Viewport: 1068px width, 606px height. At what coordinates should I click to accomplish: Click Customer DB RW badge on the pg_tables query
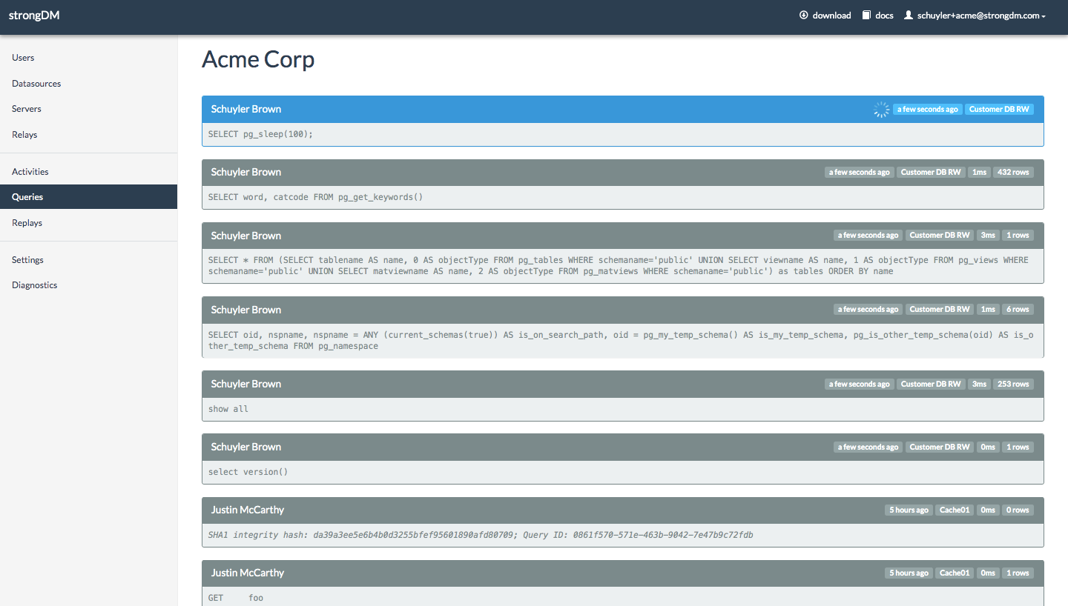coord(940,236)
